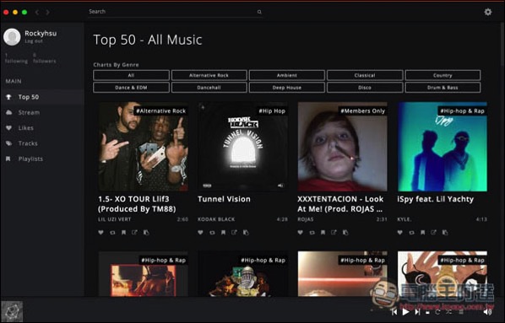Filter charts by Deep House genre

pos(286,88)
